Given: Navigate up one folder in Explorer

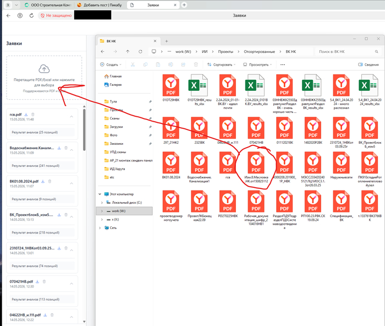Looking at the screenshot, I should click(x=128, y=52).
